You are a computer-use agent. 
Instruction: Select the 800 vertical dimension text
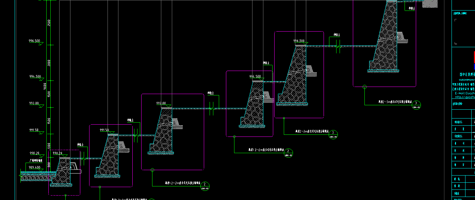click(49, 165)
